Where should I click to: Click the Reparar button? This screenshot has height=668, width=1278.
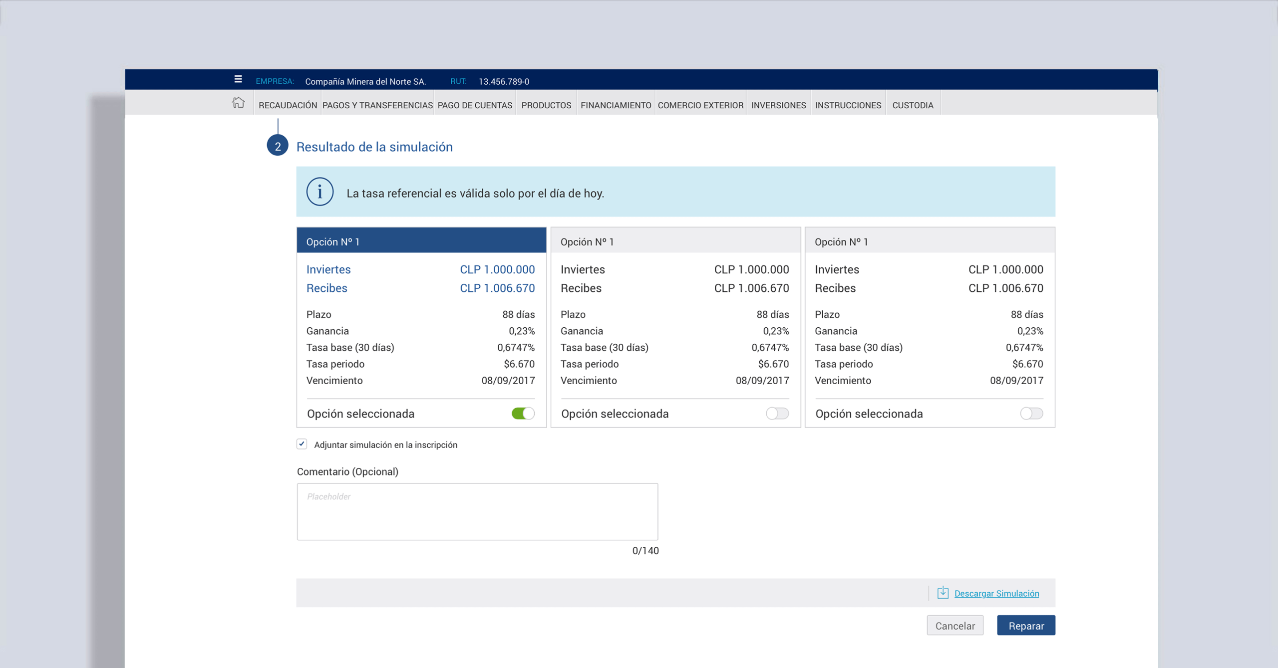[1026, 626]
